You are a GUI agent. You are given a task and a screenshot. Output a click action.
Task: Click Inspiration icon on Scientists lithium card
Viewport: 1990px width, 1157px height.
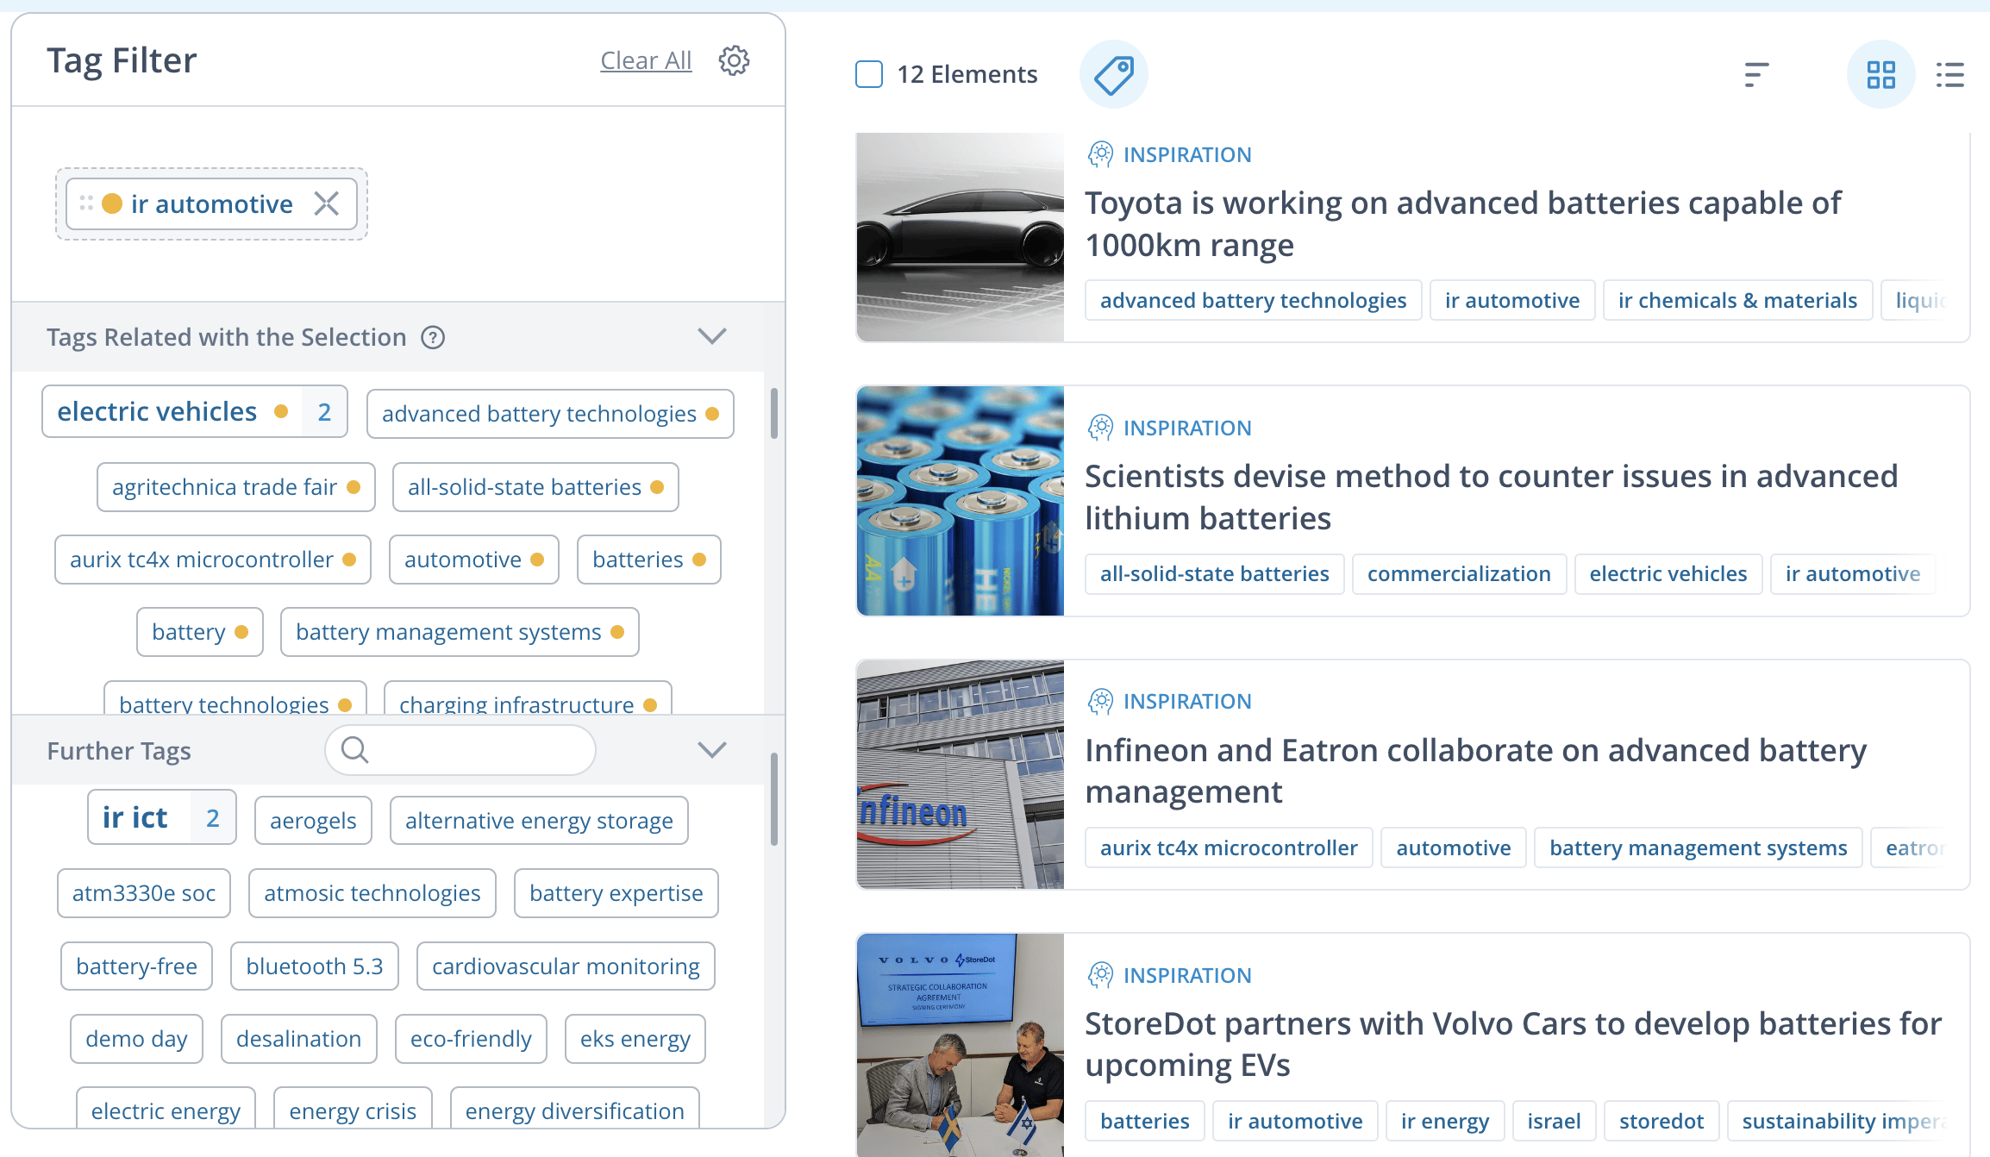[1100, 428]
